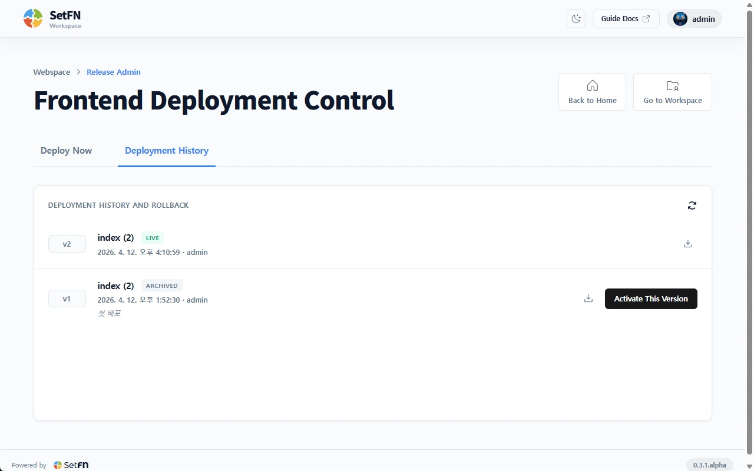Refresh the deployment history list
This screenshot has width=754, height=471.
pyautogui.click(x=692, y=205)
